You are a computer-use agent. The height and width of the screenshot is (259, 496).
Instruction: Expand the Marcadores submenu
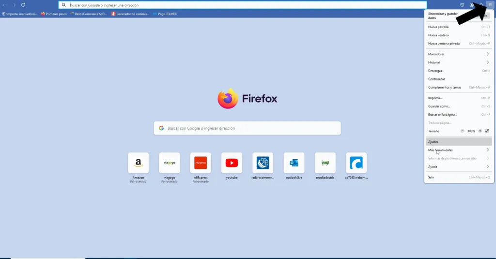459,54
